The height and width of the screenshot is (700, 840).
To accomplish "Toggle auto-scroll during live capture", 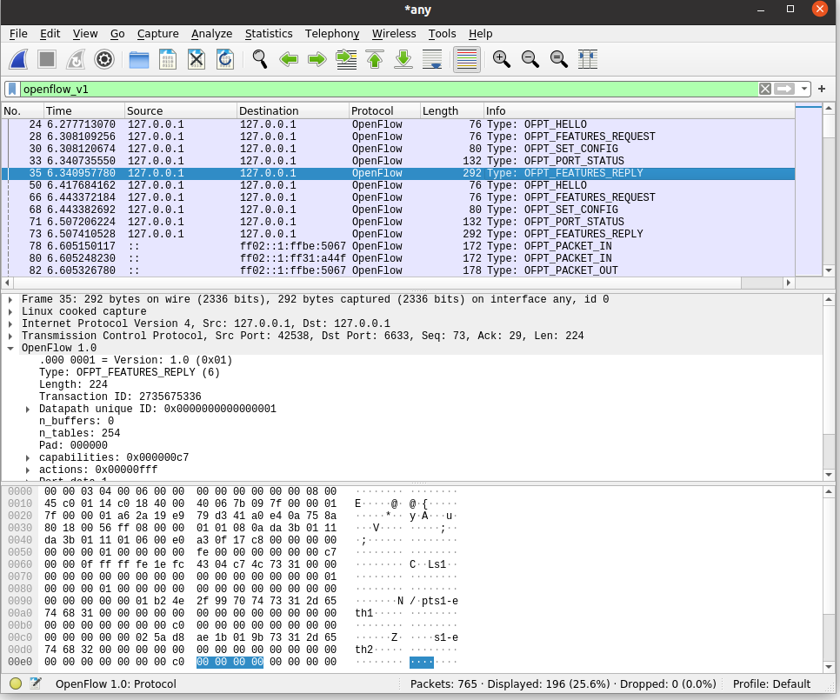I will (x=432, y=59).
